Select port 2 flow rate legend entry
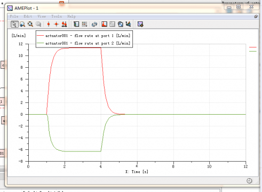 coord(84,43)
